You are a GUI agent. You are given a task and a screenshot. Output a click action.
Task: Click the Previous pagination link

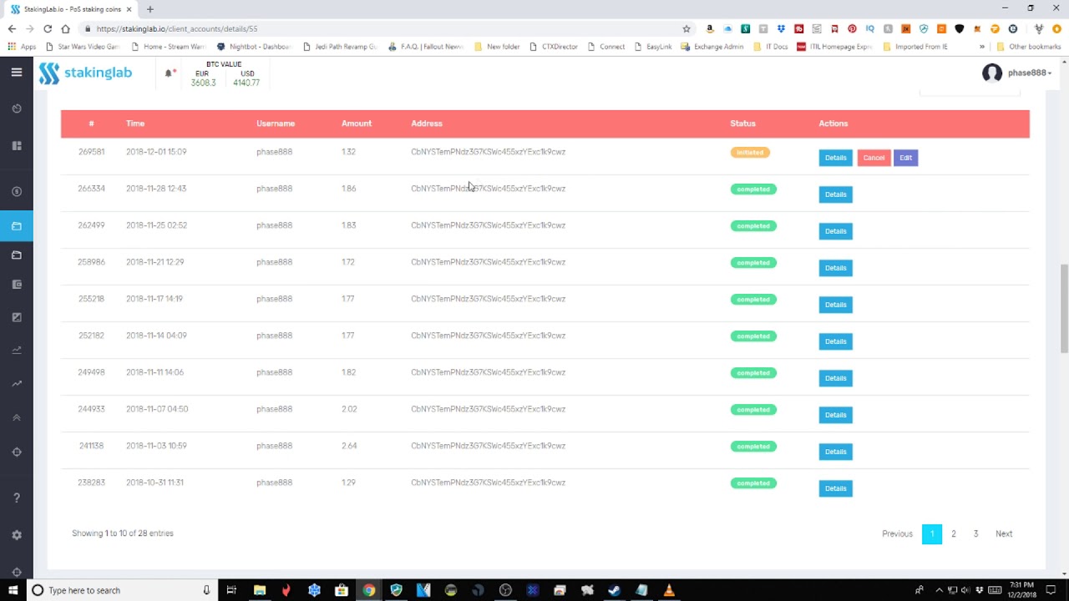pyautogui.click(x=897, y=534)
